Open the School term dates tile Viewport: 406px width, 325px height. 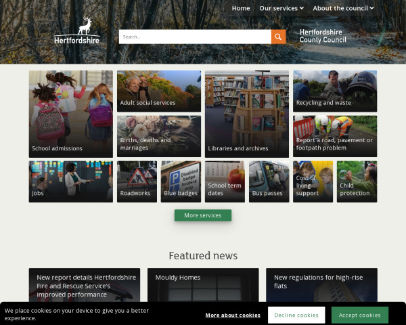pyautogui.click(x=225, y=181)
